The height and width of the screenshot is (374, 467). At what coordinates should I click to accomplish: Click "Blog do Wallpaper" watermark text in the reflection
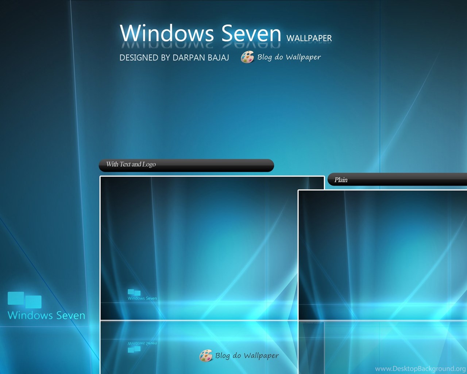(247, 355)
